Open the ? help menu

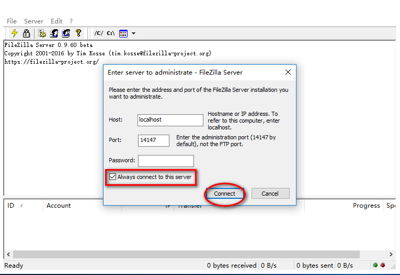[x=71, y=21]
